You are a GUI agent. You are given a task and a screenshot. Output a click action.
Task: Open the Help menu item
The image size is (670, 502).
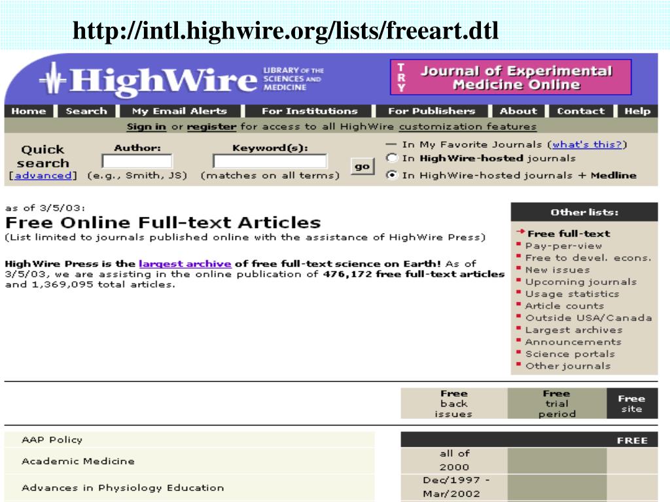click(637, 111)
